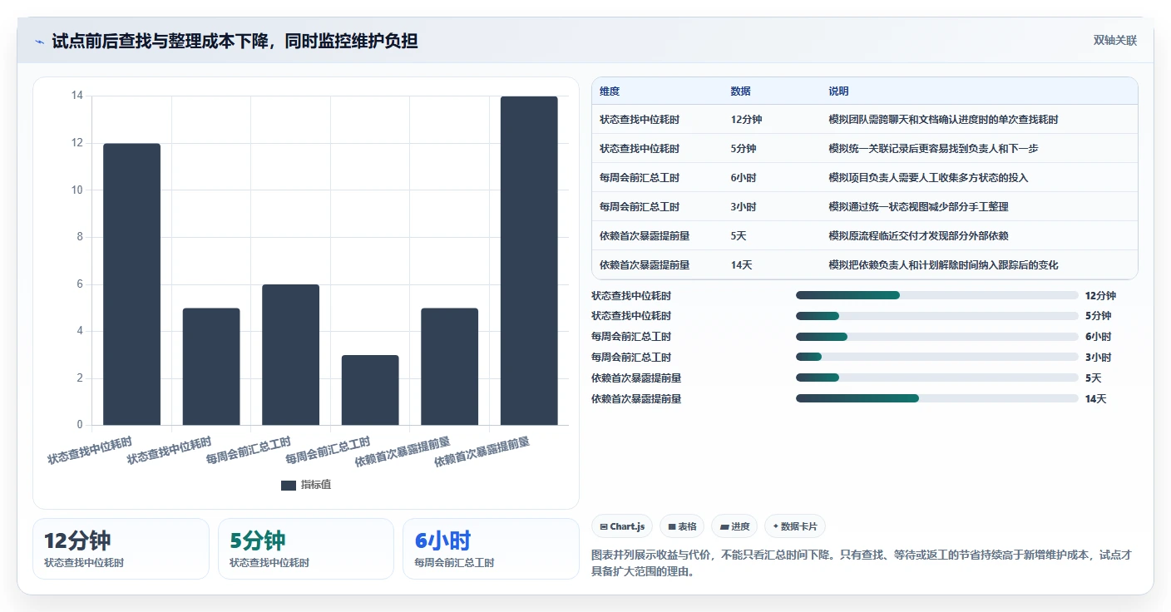Click y-axis tick label 10

click(77, 190)
